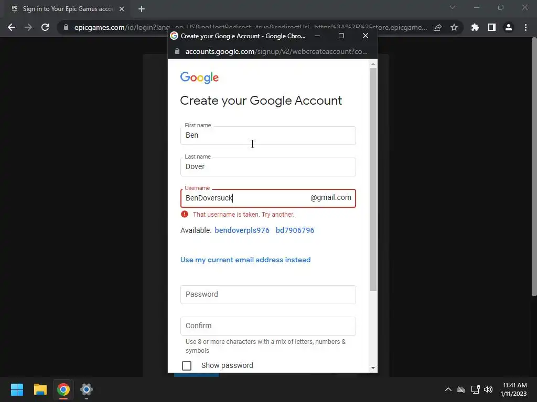Reload the Epic Games page

pos(45,27)
